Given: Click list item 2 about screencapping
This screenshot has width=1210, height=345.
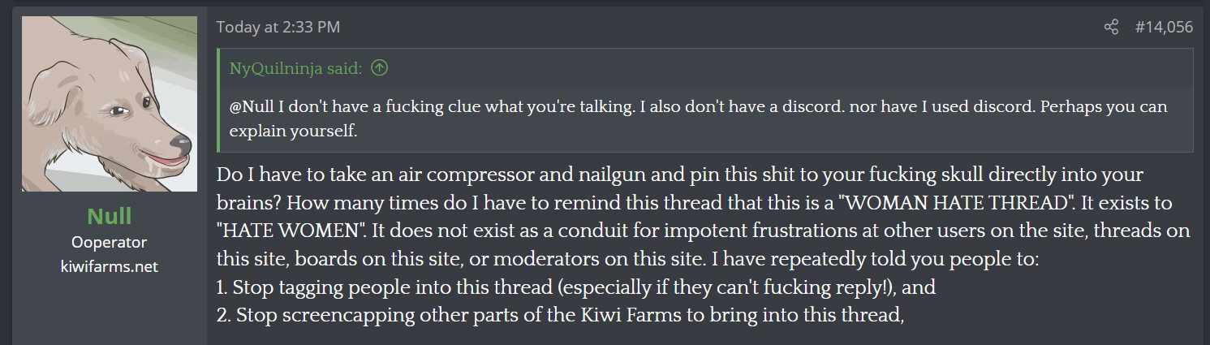Looking at the screenshot, I should click(560, 315).
